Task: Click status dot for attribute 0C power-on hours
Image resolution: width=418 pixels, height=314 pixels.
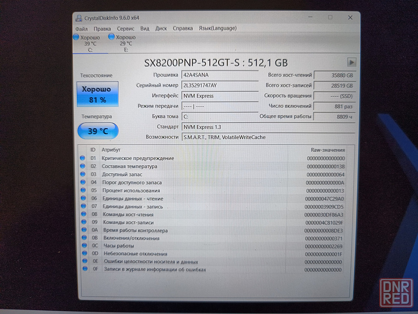Action: click(x=83, y=246)
